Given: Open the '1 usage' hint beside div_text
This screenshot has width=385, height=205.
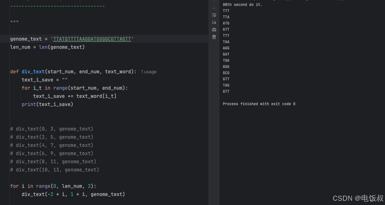Looking at the screenshot, I should pos(149,72).
